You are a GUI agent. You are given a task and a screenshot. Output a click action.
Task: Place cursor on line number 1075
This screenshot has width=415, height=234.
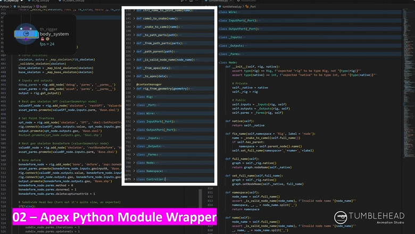pos(128,179)
